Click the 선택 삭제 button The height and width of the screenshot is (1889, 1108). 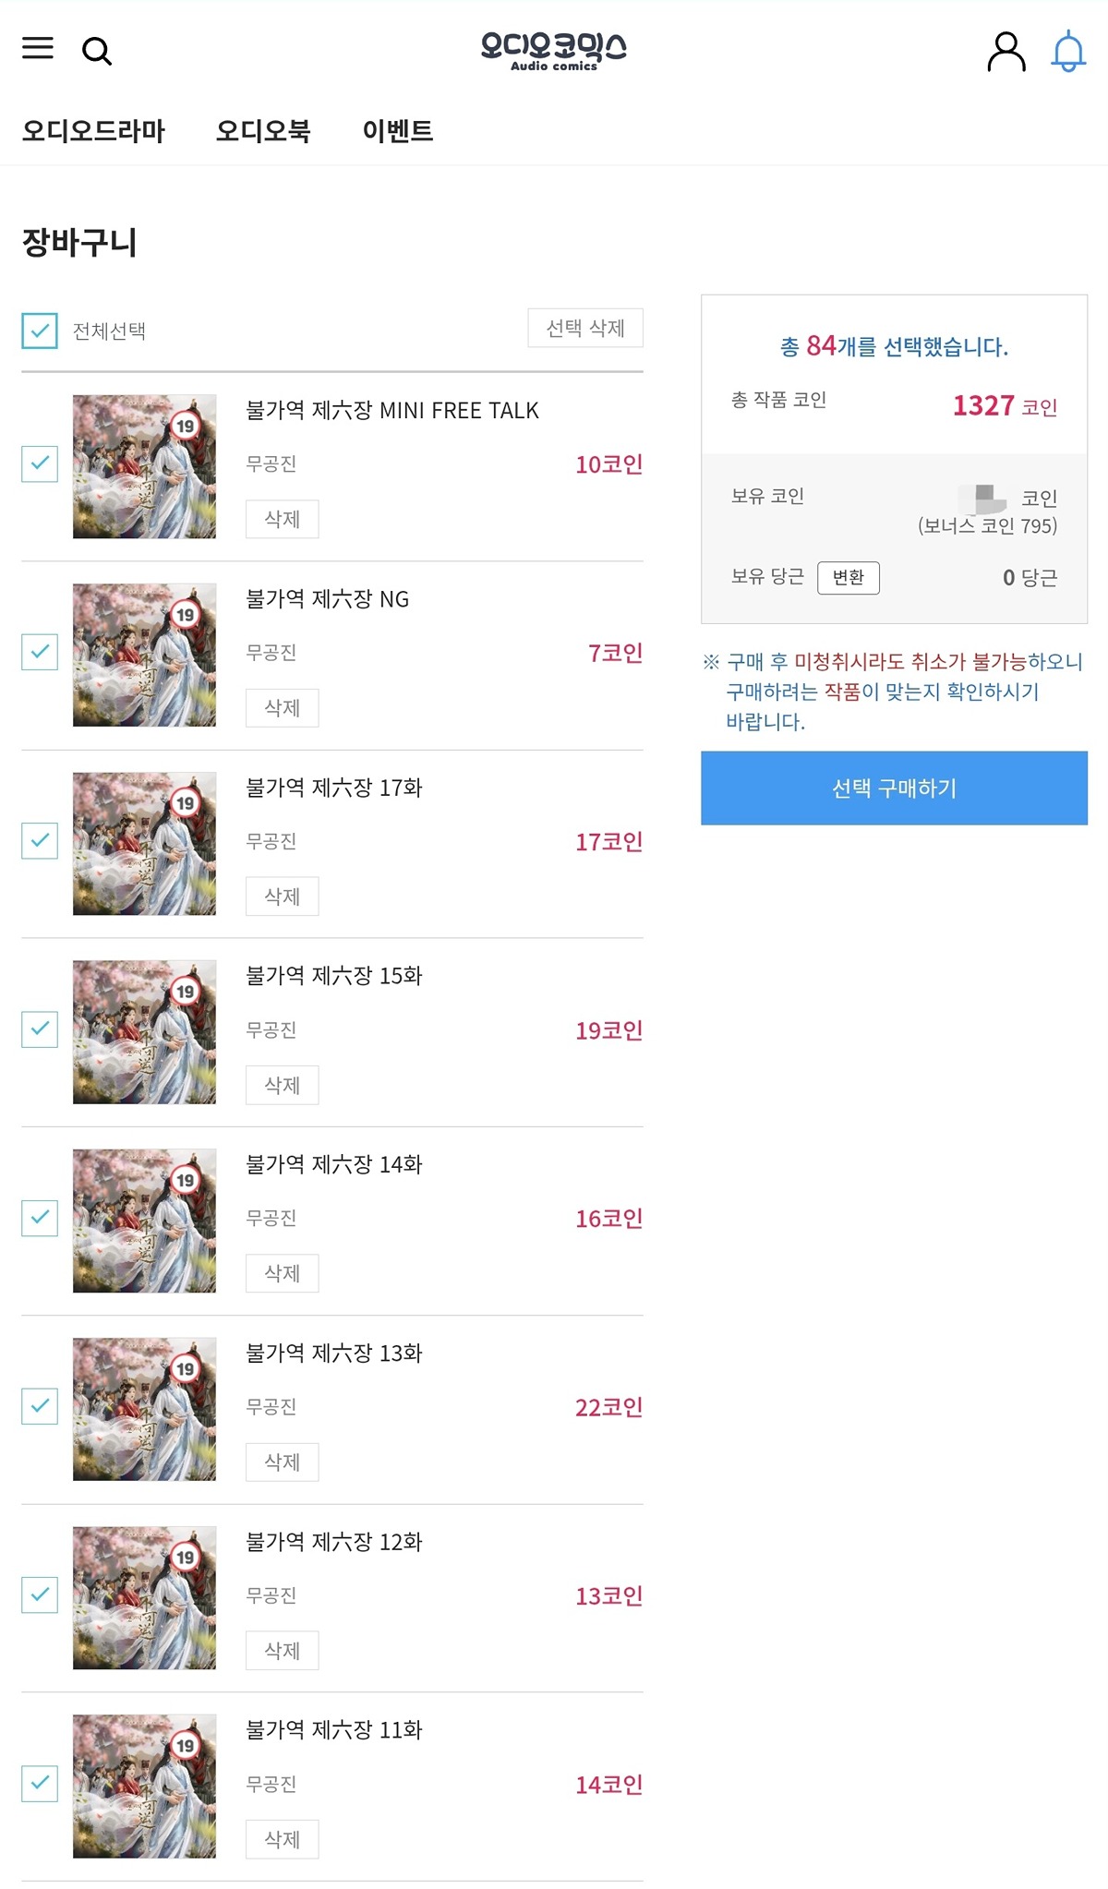pyautogui.click(x=585, y=328)
